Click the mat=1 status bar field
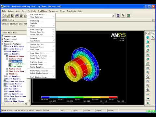 point(65,110)
